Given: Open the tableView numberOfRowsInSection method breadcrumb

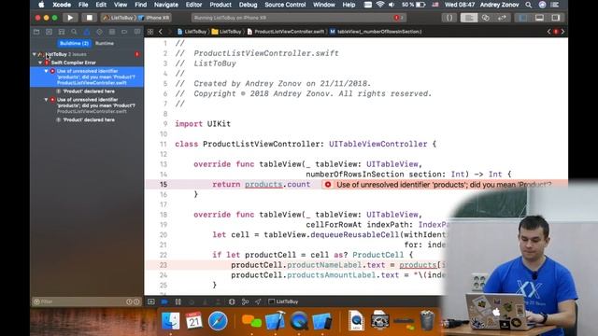Looking at the screenshot, I should tap(376, 32).
